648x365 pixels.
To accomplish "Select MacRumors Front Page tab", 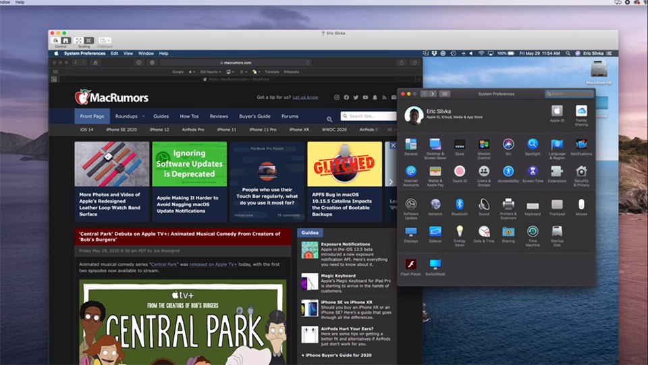I will coord(92,116).
